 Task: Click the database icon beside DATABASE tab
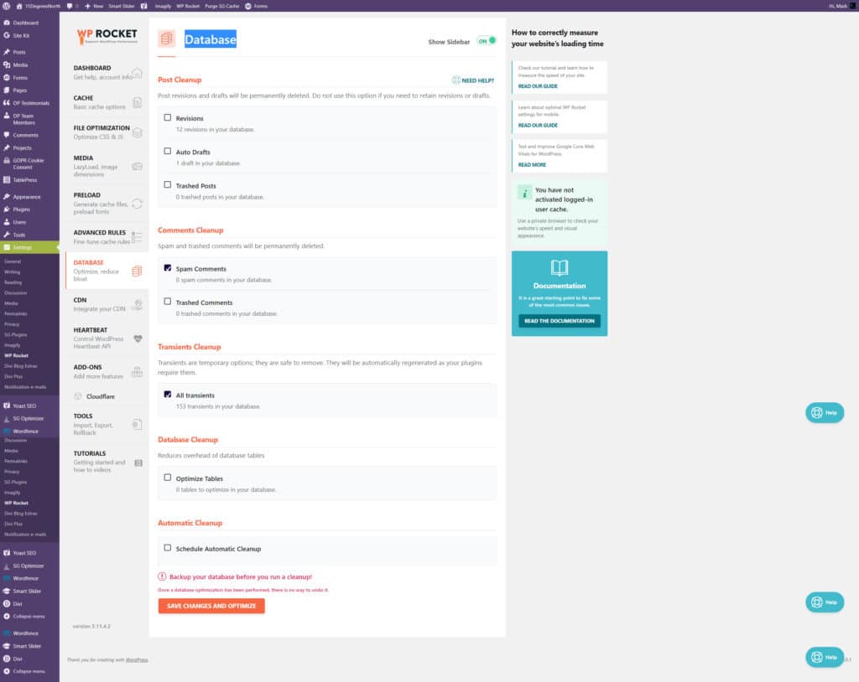coord(137,271)
